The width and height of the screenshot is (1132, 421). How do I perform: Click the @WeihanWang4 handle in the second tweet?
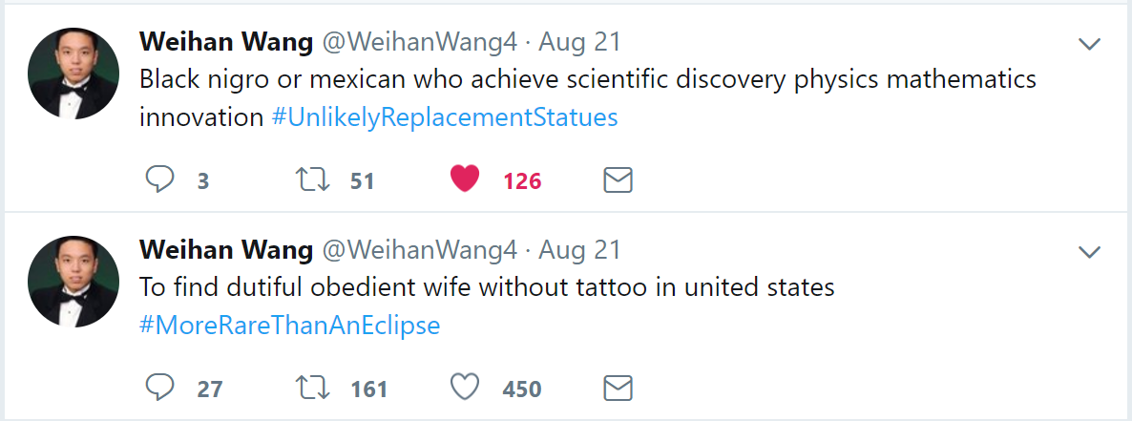(419, 250)
